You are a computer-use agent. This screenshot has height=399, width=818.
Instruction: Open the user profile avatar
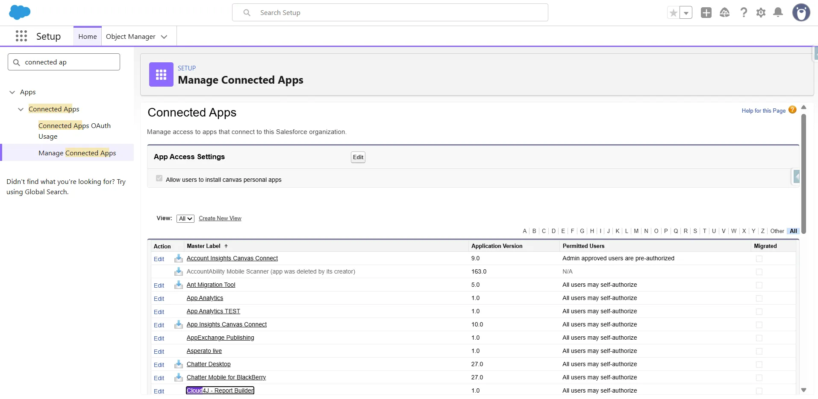[801, 13]
